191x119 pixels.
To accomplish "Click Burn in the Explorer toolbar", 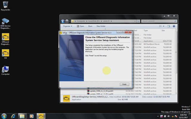I will click(90, 26).
